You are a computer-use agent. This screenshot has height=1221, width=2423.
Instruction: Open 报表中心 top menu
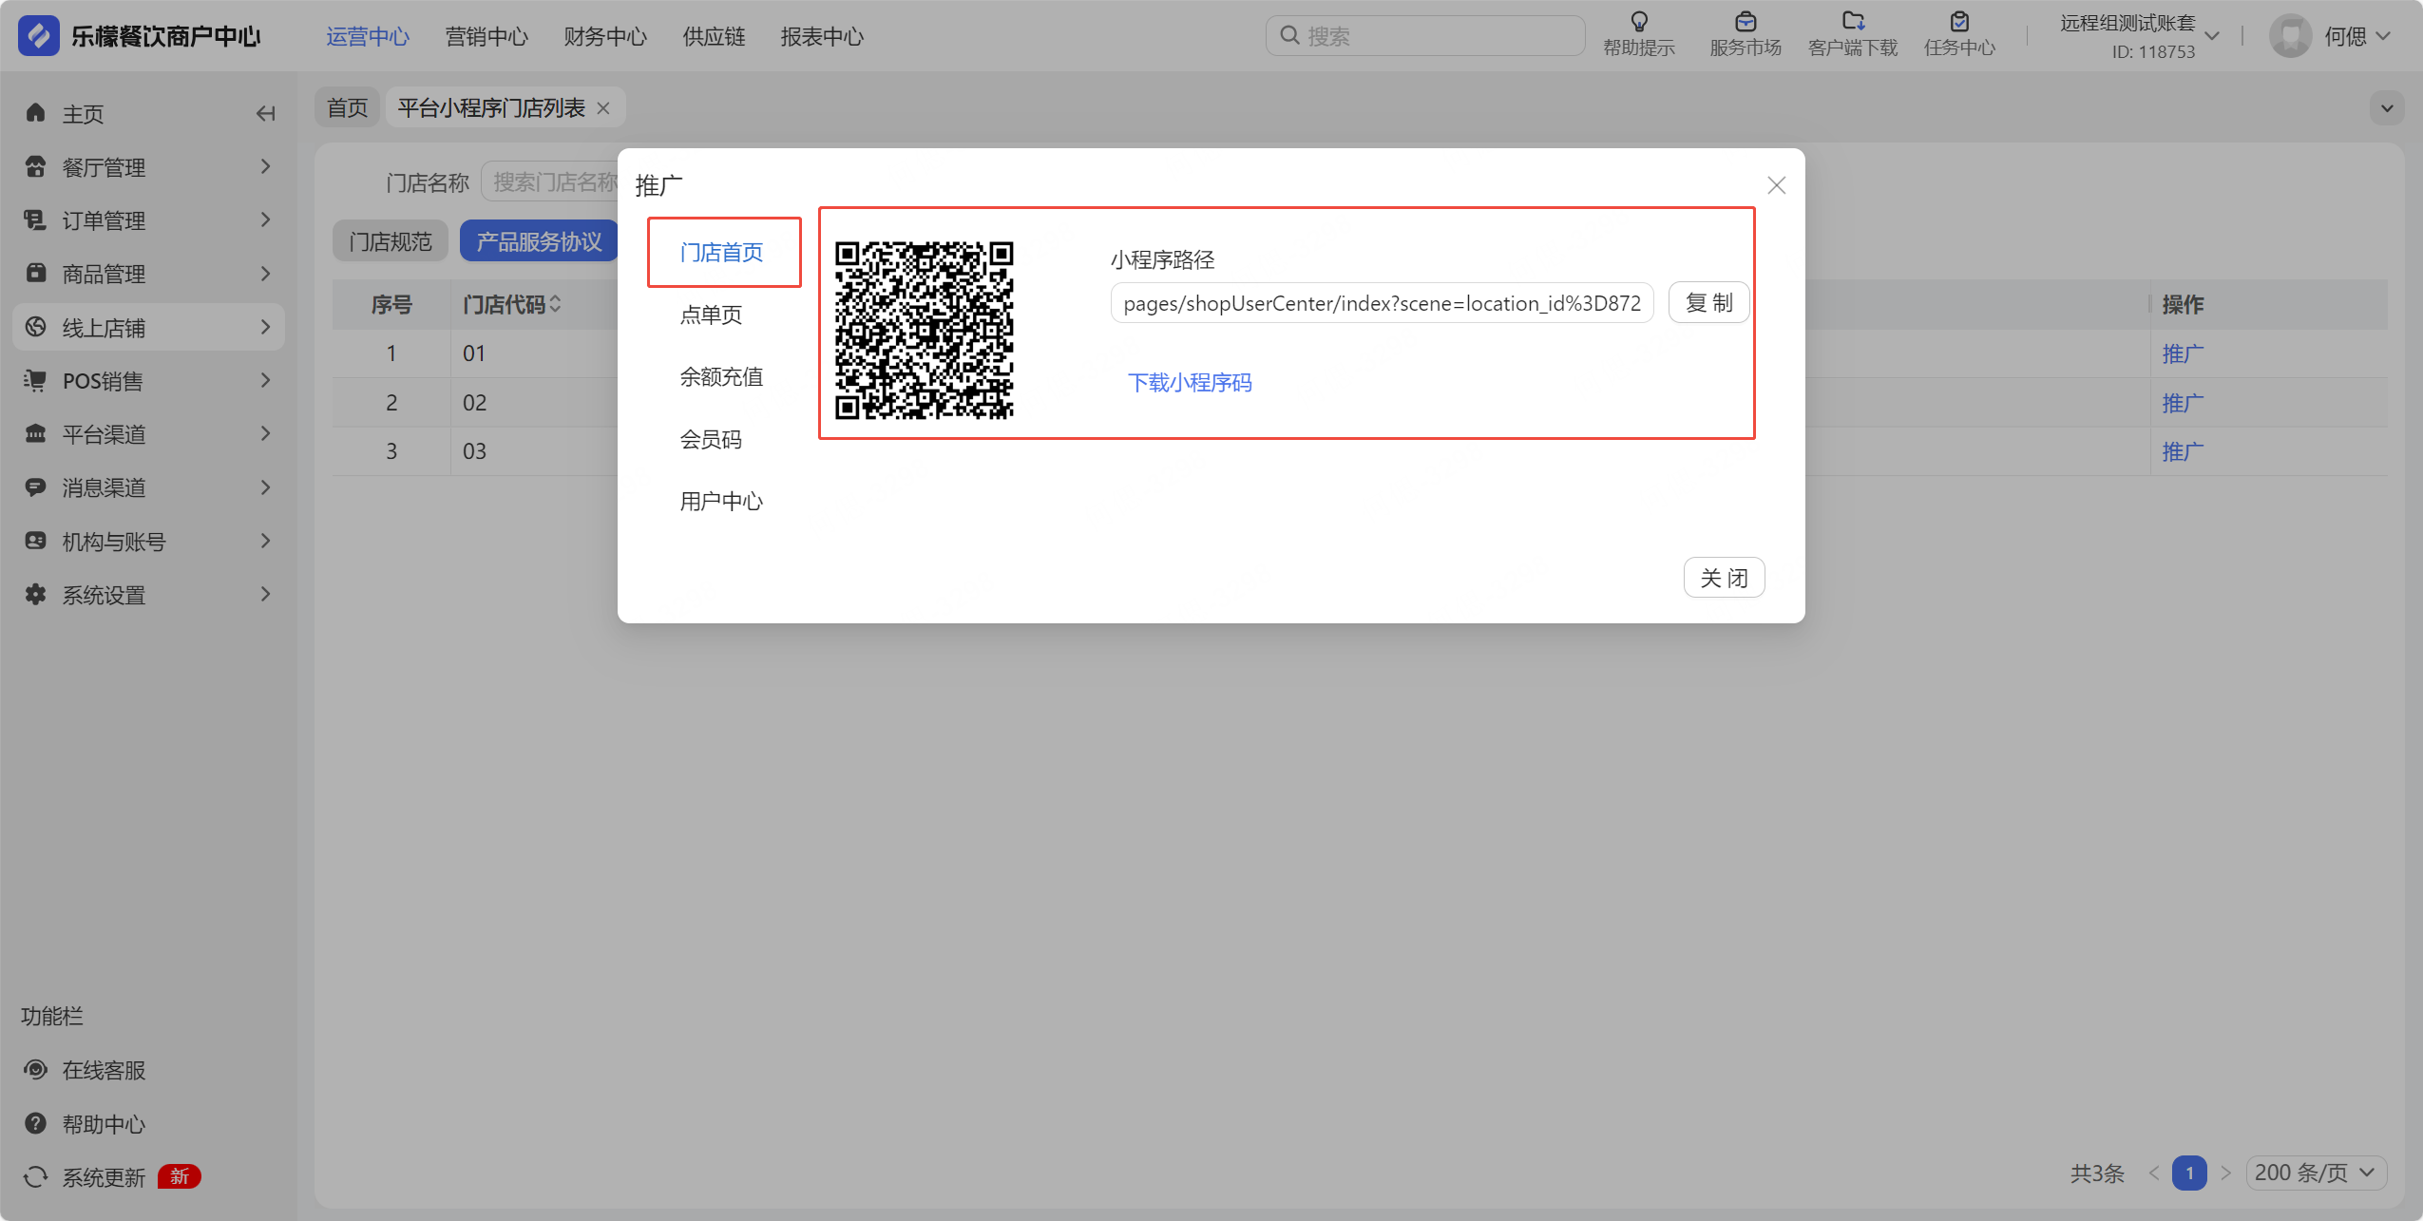tap(822, 36)
